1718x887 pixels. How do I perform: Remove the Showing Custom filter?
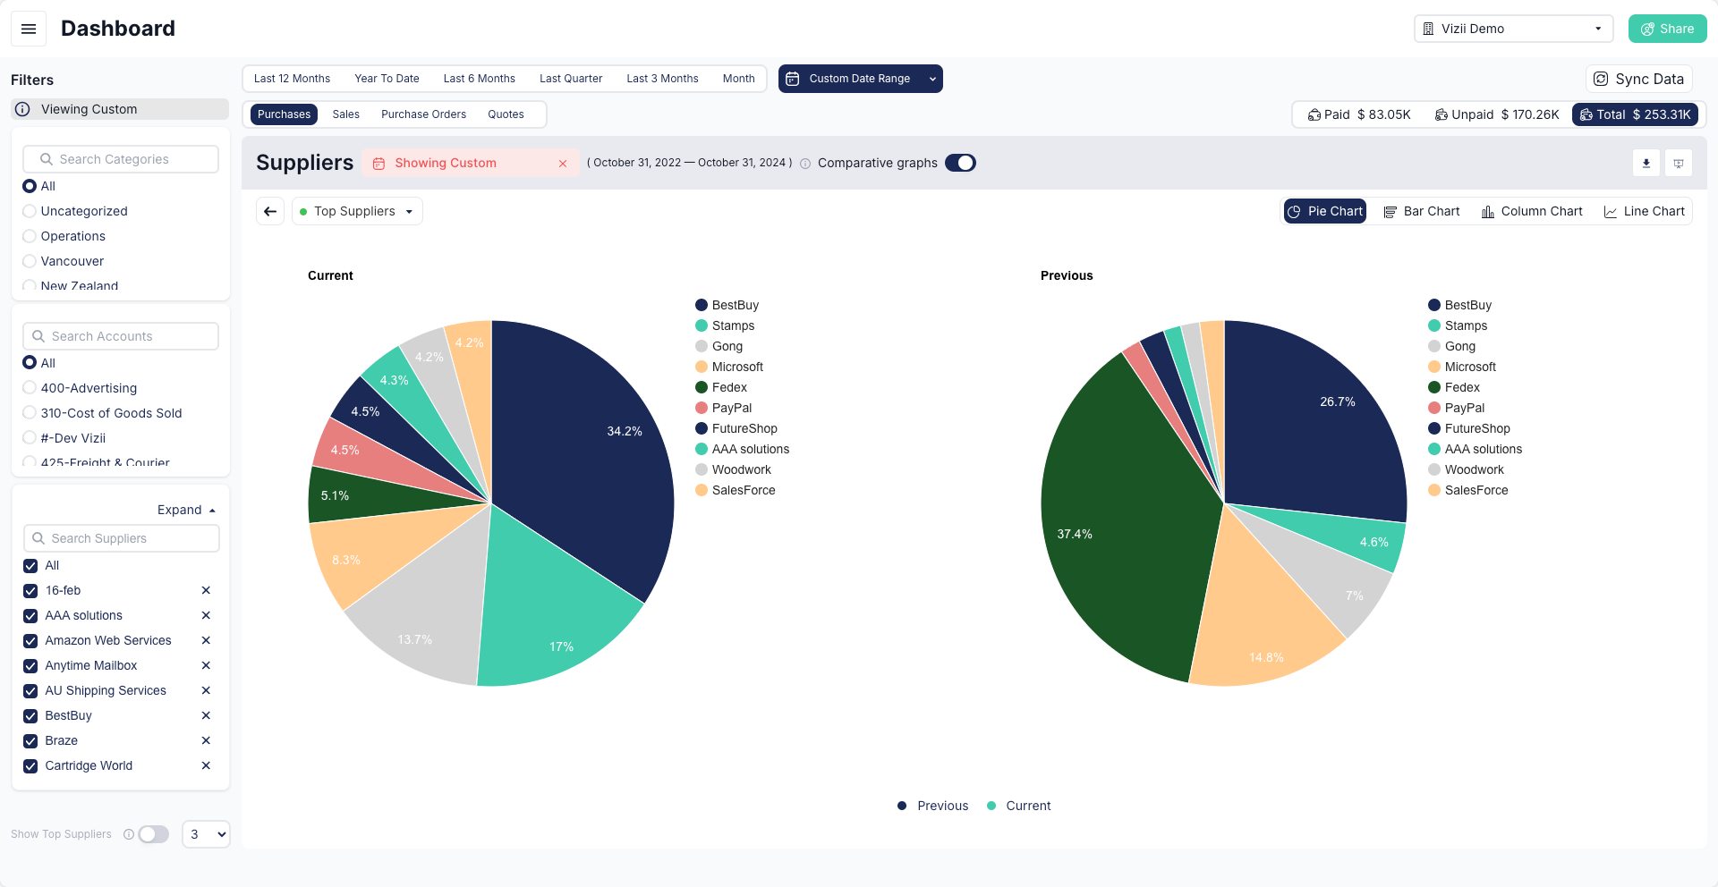click(563, 164)
